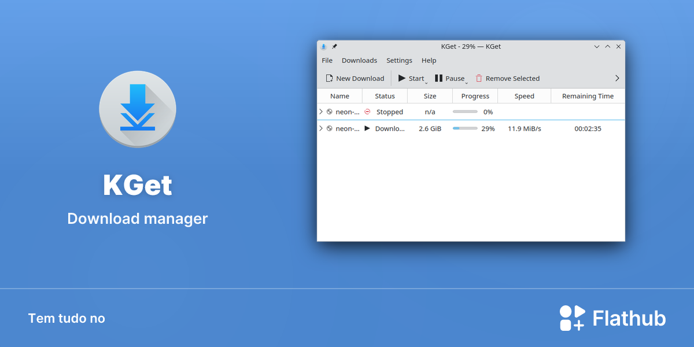Open the Pause button dropdown arrow

pos(467,83)
